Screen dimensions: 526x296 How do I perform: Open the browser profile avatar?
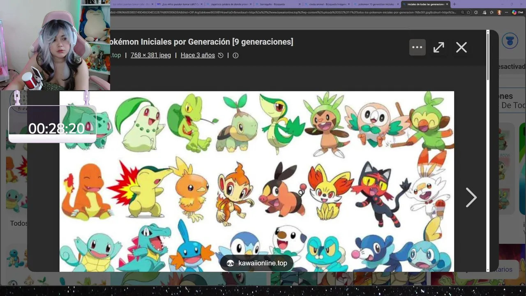[x=499, y=12]
